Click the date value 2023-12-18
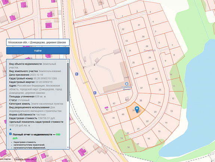 coord(37,75)
